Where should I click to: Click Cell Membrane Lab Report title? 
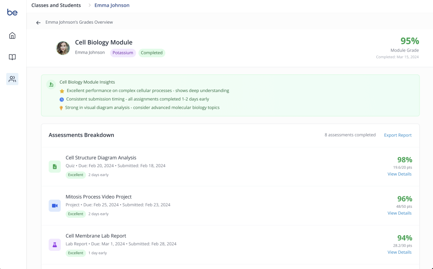coord(96,236)
